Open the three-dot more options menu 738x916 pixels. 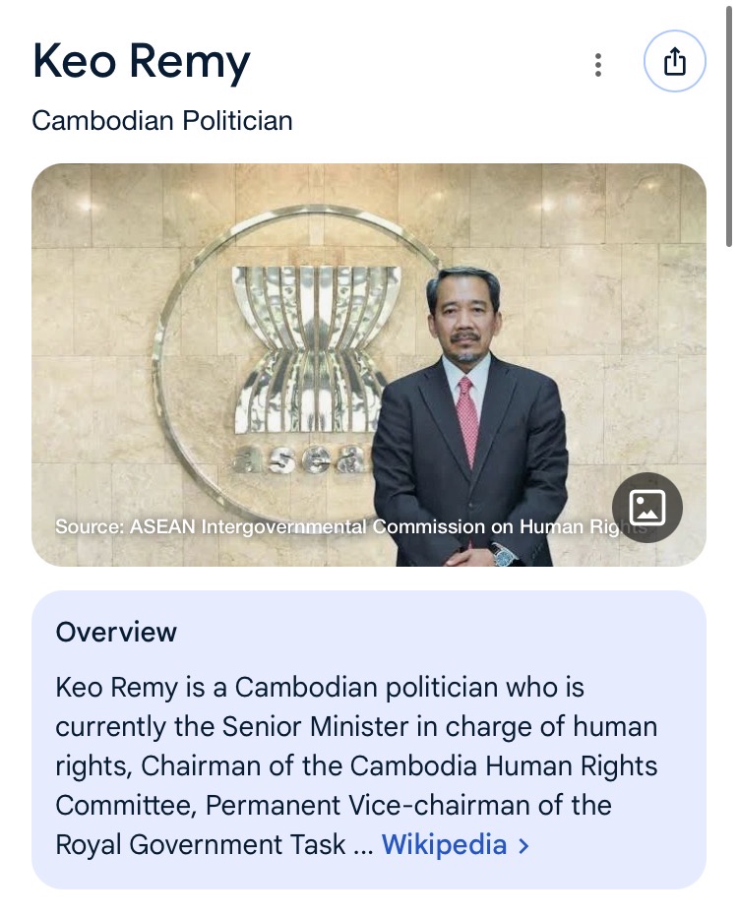tap(597, 65)
